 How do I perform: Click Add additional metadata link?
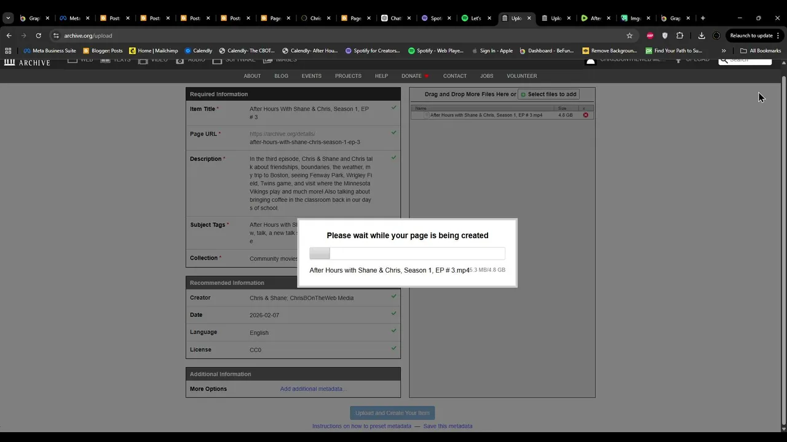313,389
